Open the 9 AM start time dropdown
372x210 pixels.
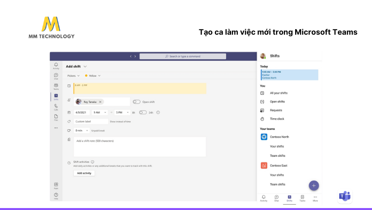[100, 112]
